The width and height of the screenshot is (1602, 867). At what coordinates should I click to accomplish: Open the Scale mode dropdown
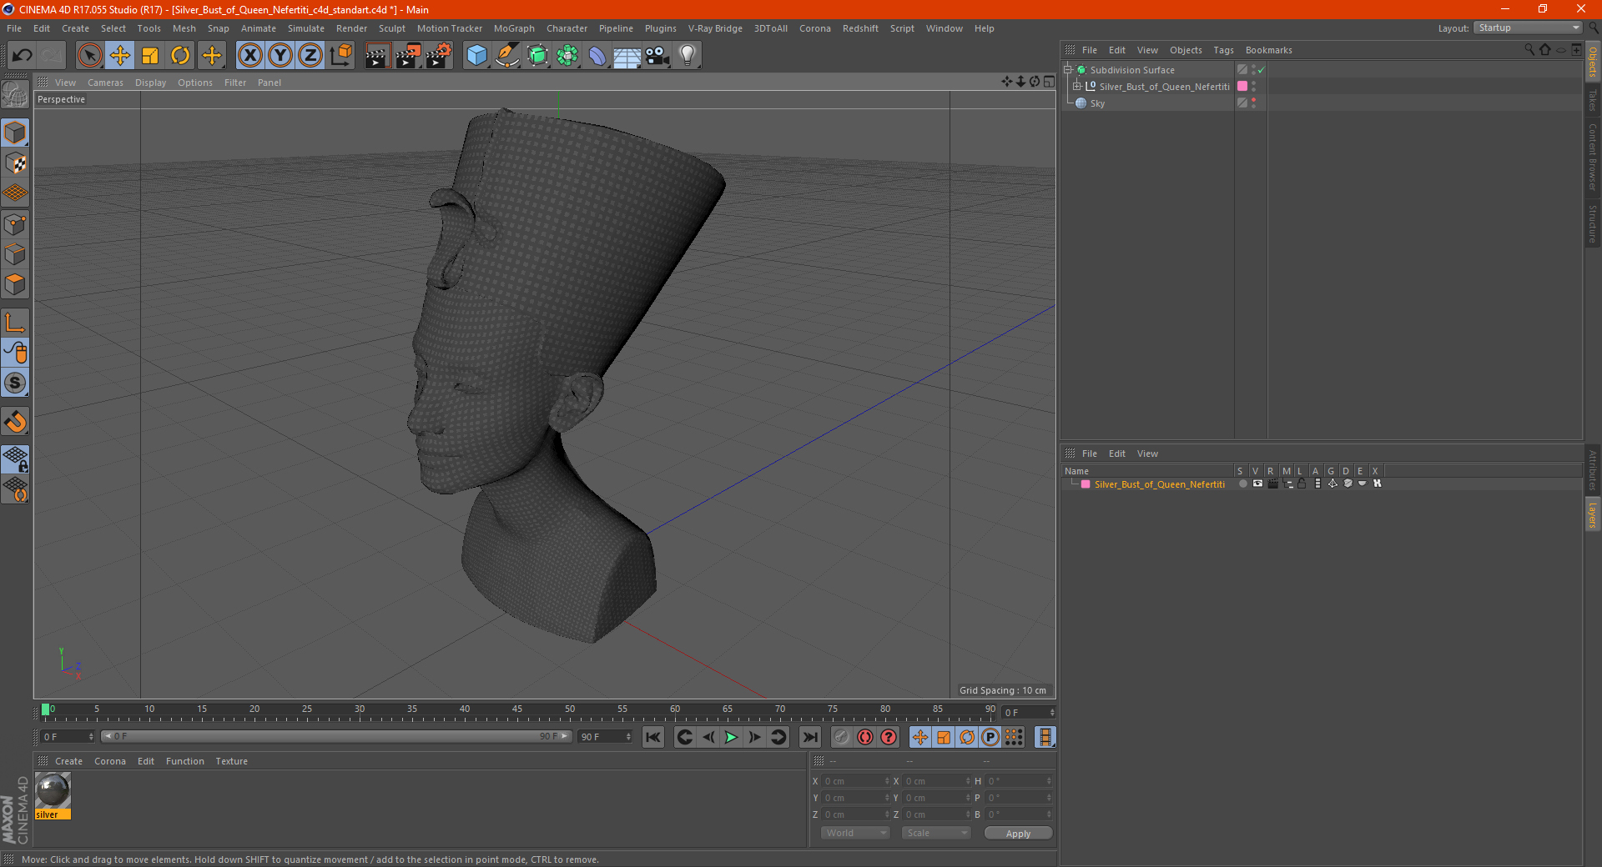(936, 833)
